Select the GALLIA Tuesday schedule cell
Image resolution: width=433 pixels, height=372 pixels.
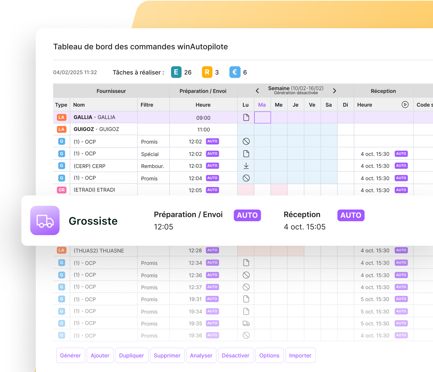point(262,117)
